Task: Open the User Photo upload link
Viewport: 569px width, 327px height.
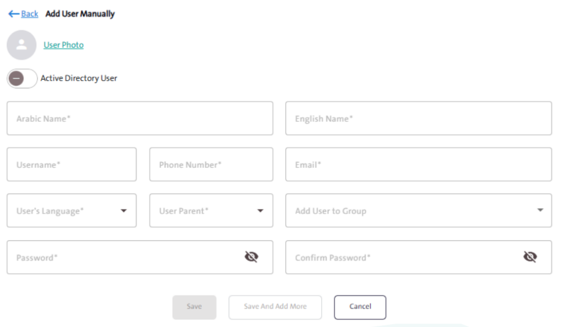Action: pos(63,45)
